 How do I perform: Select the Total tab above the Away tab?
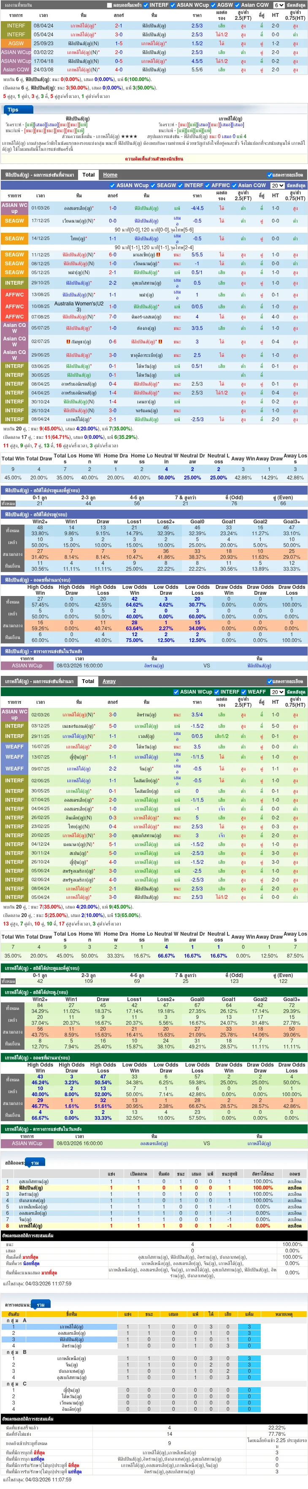(88, 681)
